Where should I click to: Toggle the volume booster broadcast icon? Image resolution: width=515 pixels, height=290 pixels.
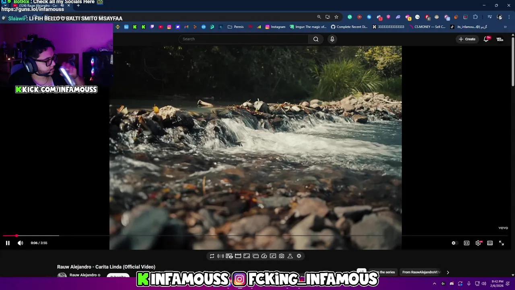coord(220,256)
